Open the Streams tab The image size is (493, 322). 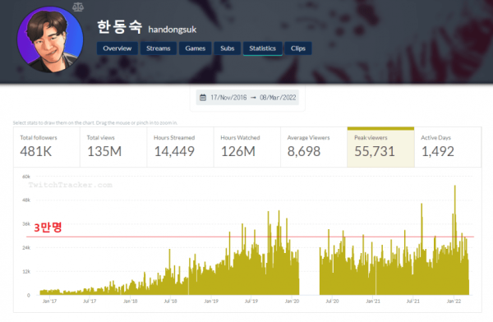158,48
